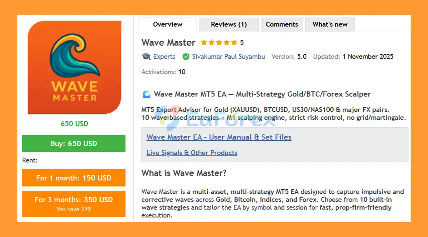The width and height of the screenshot is (428, 237).
Task: Click the Wave Master product title
Action: [168, 43]
